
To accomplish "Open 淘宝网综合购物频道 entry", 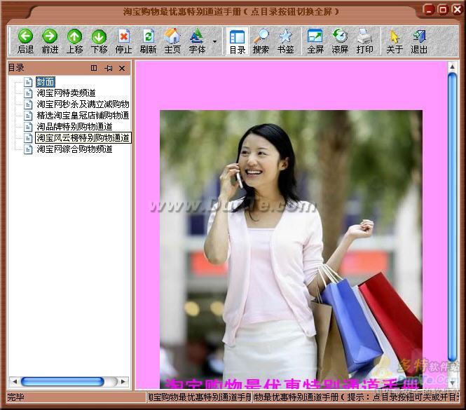I will [x=74, y=149].
